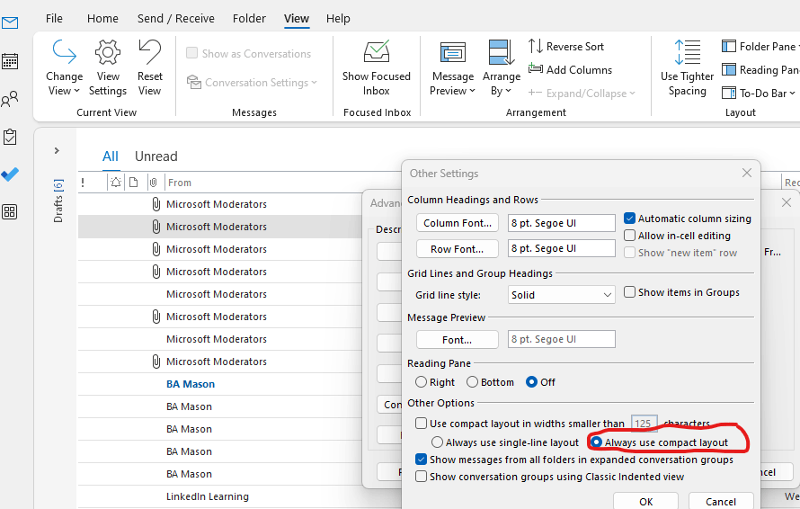This screenshot has width=800, height=509.
Task: Switch to the Send / Receive tab
Action: pyautogui.click(x=175, y=18)
